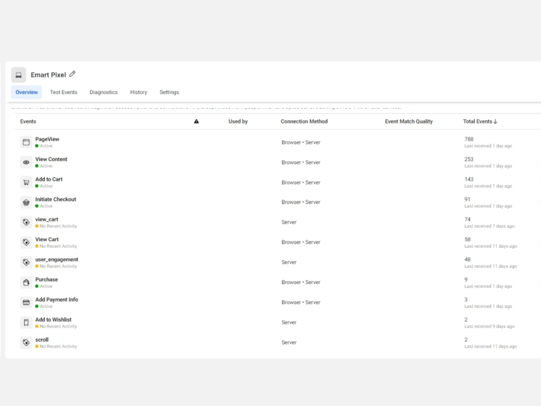The height and width of the screenshot is (406, 541).
Task: Click the 74 total events value
Action: 467,219
